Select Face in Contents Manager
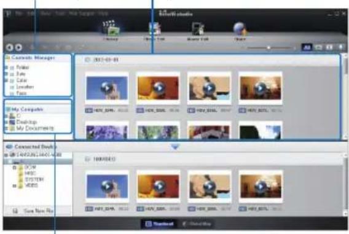Viewport: 349px width, 234px height. point(22,93)
